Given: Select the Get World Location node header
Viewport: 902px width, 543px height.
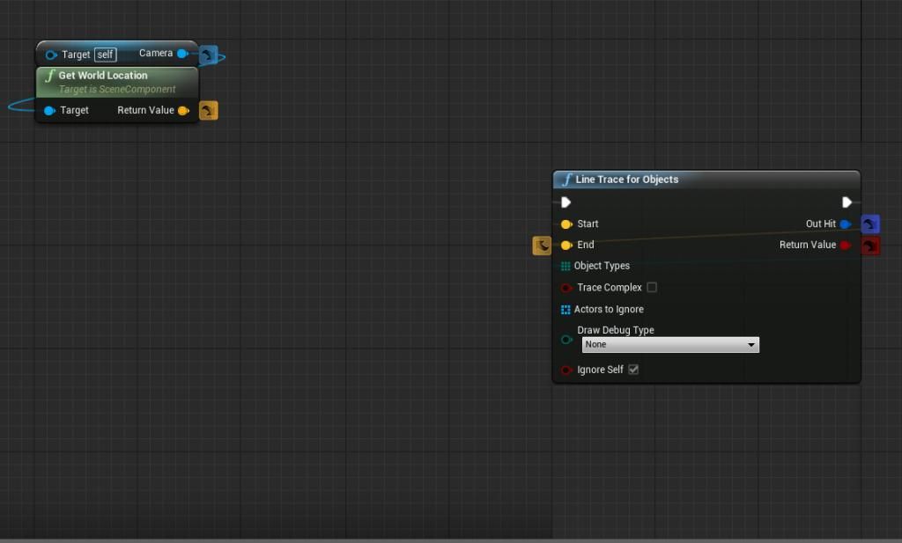Looking at the screenshot, I should [x=103, y=76].
